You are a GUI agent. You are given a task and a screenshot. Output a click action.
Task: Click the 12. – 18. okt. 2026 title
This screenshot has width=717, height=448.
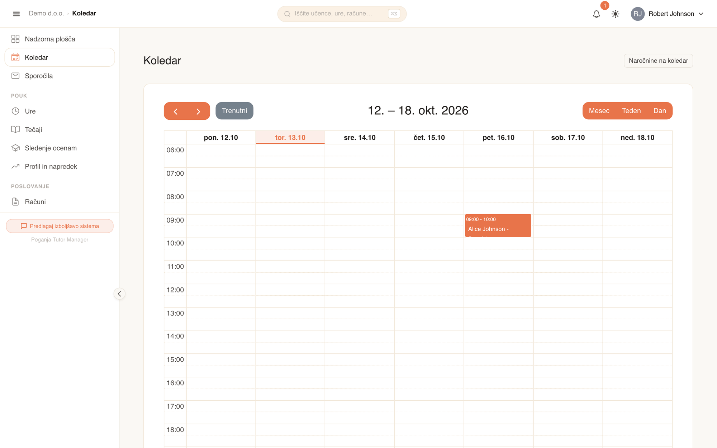pyautogui.click(x=418, y=110)
